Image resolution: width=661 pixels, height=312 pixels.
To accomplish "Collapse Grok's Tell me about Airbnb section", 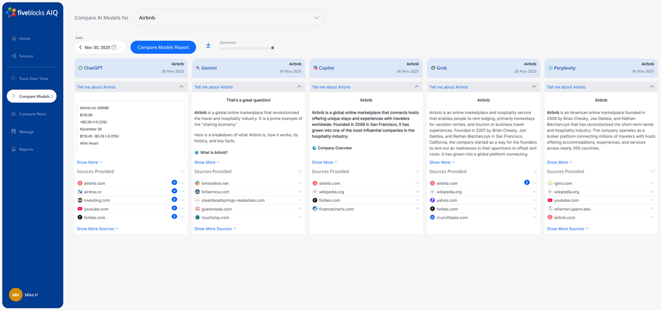I will pos(534,87).
